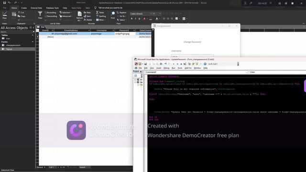306x172 pixels.
Task: Close the Project pane in VBA editor
Action: coord(141,72)
